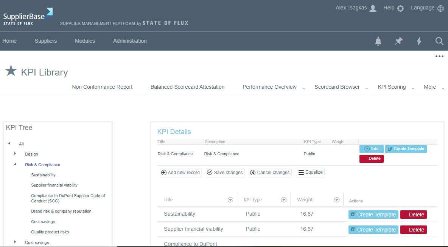448x247 pixels.
Task: Expand the Design node in the KPI Tree
Action: coord(15,154)
